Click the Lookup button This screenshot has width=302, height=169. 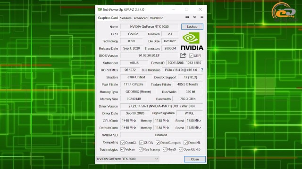pos(192,27)
